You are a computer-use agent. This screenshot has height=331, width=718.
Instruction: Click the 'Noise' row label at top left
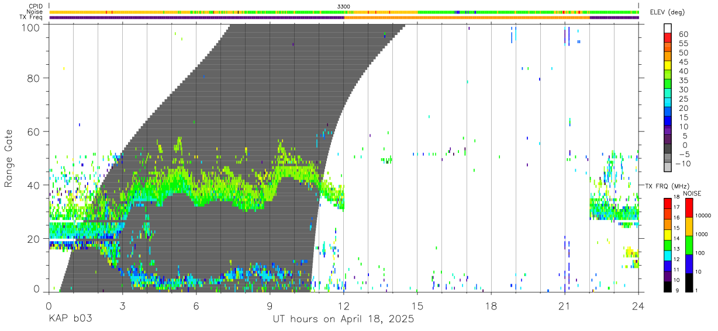pyautogui.click(x=35, y=12)
